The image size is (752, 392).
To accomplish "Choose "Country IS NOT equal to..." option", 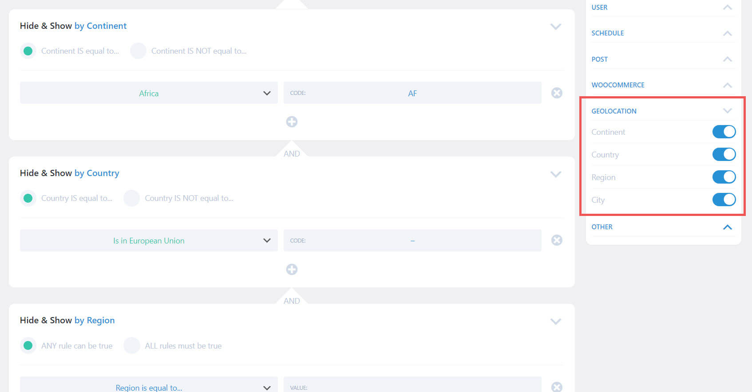I will (x=131, y=198).
